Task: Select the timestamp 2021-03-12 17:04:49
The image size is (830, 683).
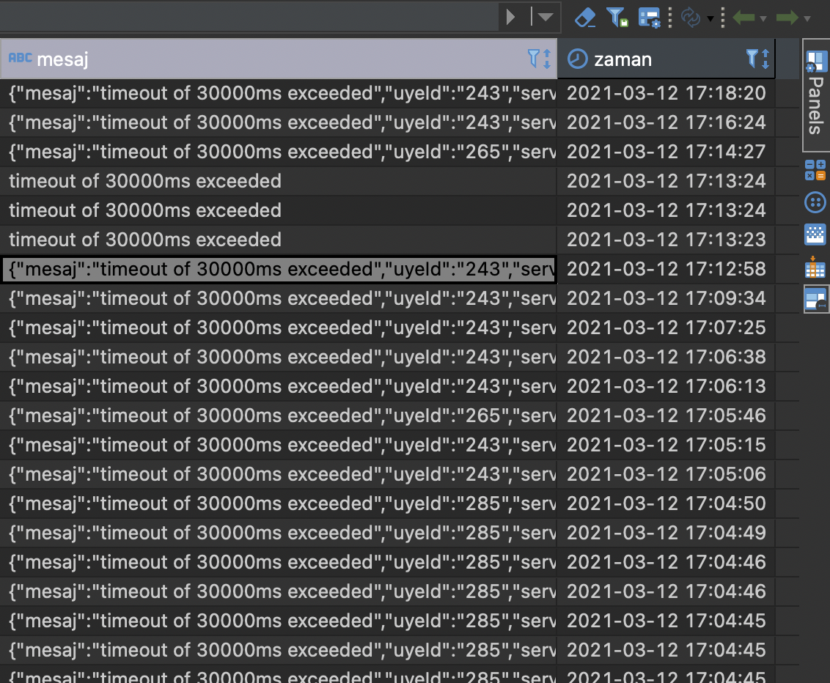Action: pyautogui.click(x=666, y=534)
